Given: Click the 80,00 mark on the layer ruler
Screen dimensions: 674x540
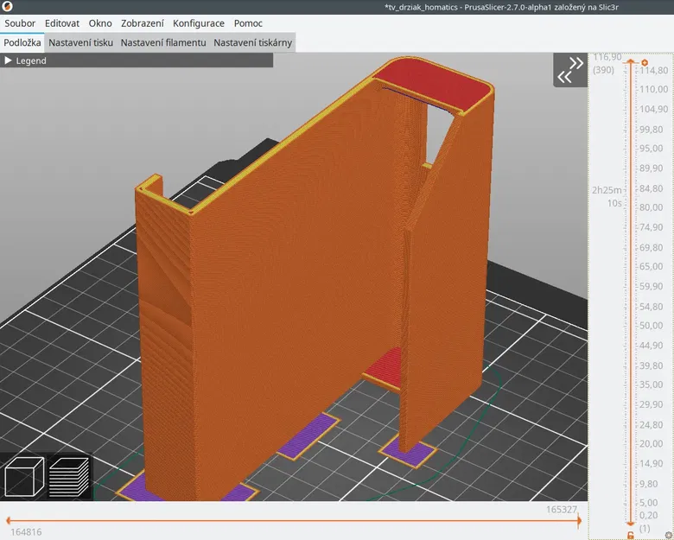Looking at the screenshot, I should pos(651,207).
